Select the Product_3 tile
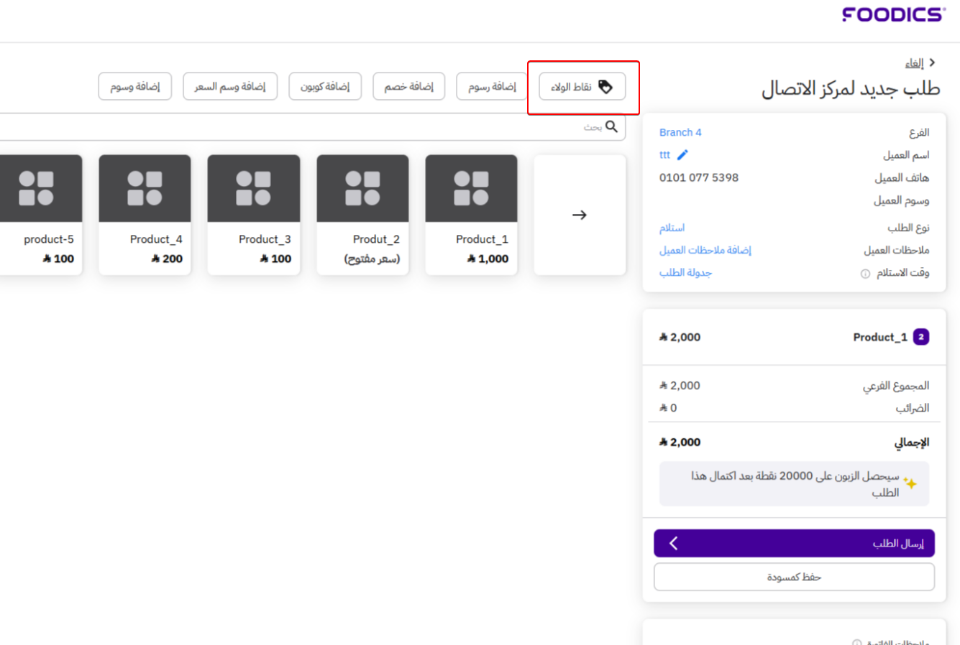 (253, 215)
